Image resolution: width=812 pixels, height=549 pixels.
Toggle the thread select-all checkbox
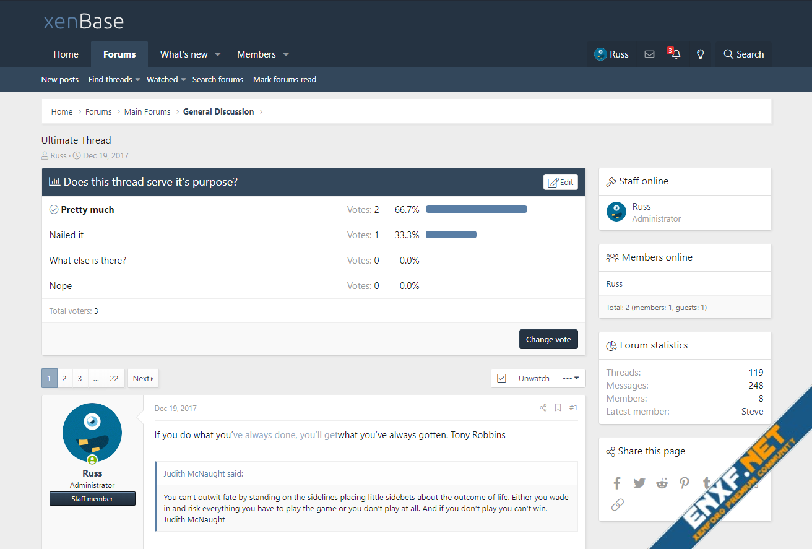[x=501, y=378]
